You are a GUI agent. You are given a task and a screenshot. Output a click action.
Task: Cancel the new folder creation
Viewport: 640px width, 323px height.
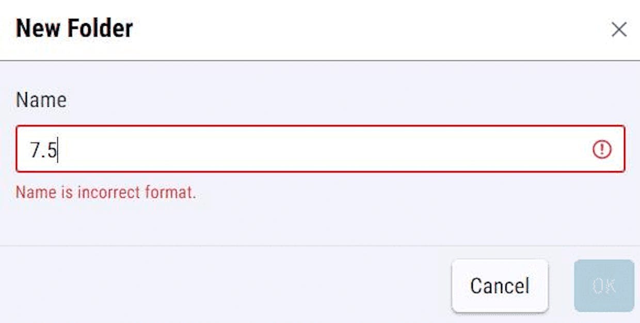tap(500, 286)
